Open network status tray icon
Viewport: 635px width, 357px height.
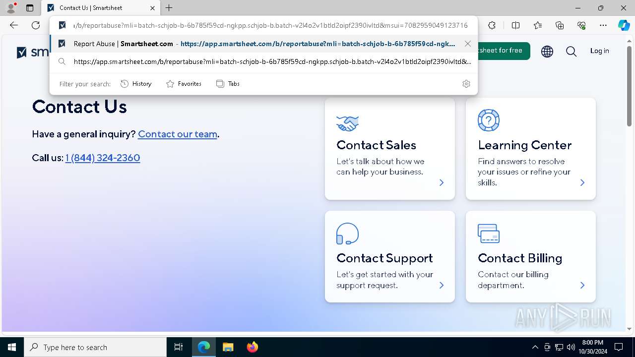tap(559, 347)
